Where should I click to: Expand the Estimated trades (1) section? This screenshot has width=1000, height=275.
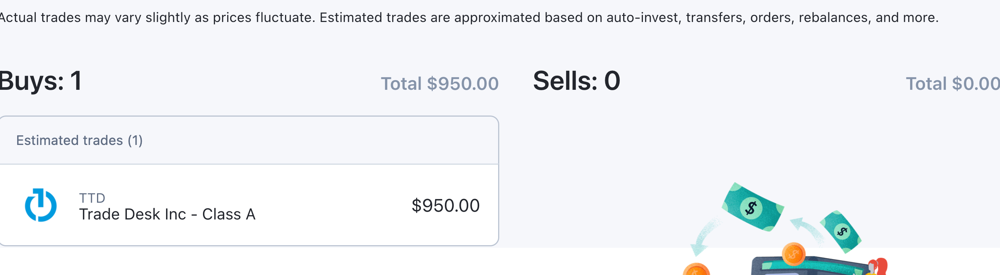pos(79,140)
